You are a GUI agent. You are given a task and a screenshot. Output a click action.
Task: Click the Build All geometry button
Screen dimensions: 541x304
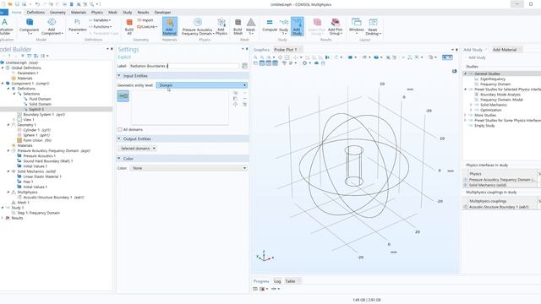[129, 26]
